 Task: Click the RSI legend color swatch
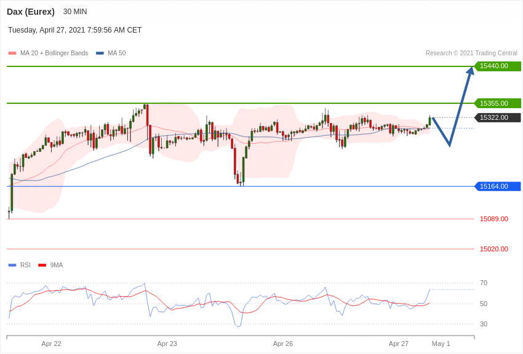[x=12, y=265]
